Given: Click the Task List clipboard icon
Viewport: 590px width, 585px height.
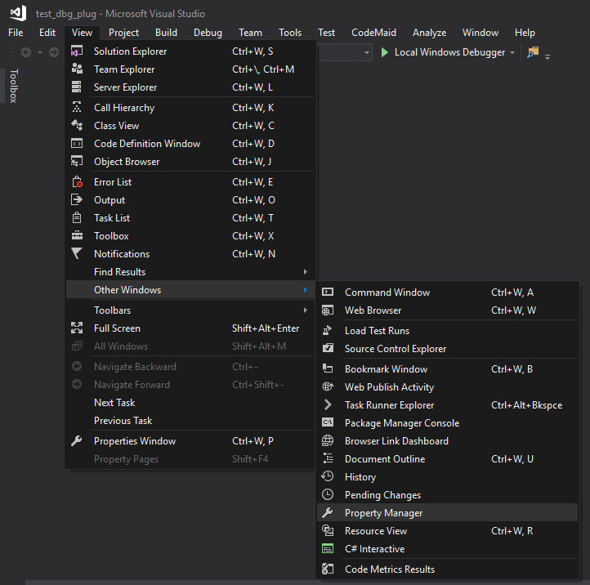Looking at the screenshot, I should click(77, 218).
